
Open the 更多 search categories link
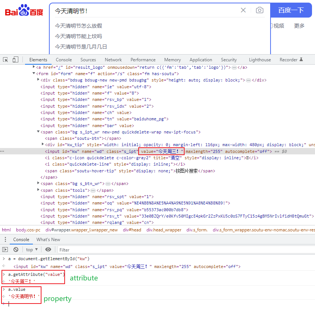[299, 26]
